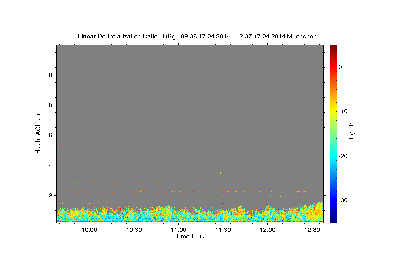The height and width of the screenshot is (267, 400).
Task: Click the 2 km height tick label
Action: 50,195
